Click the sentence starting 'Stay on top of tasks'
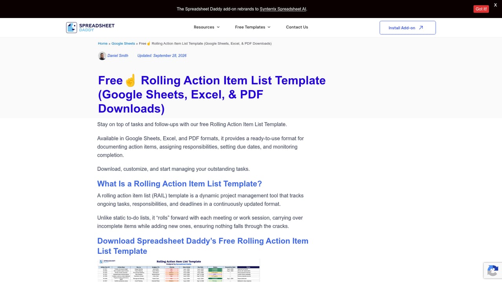502x282 pixels. [x=192, y=124]
